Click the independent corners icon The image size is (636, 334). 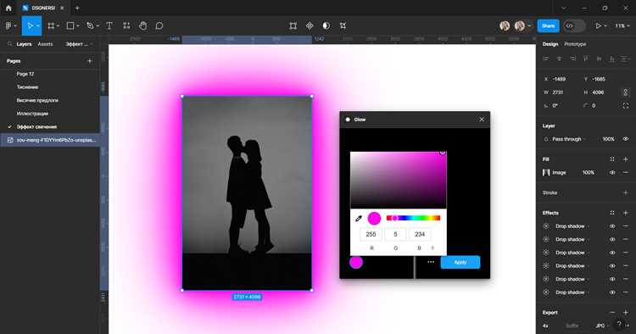[626, 106]
